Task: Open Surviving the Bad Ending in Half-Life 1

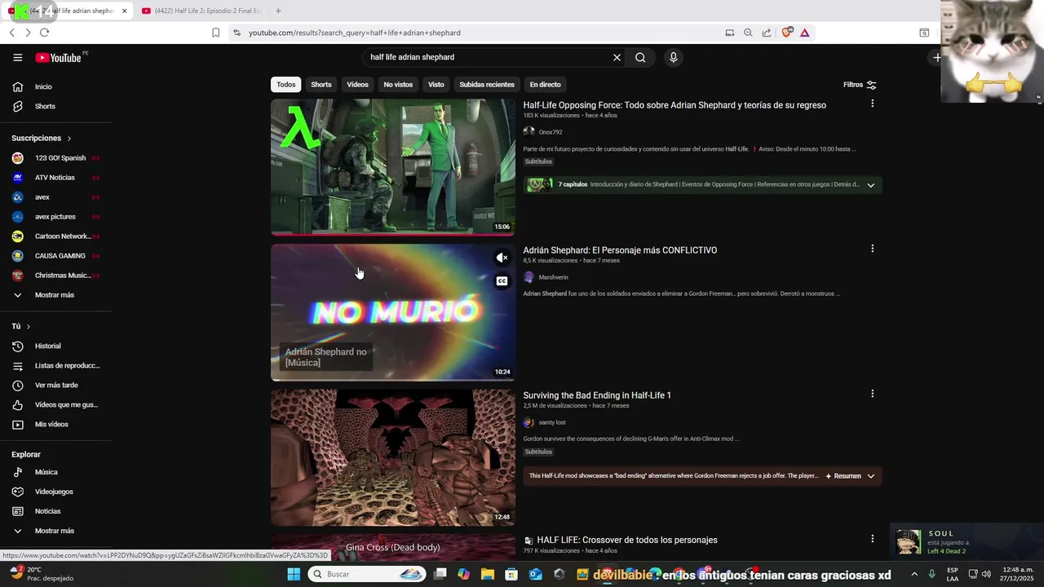Action: click(x=597, y=395)
